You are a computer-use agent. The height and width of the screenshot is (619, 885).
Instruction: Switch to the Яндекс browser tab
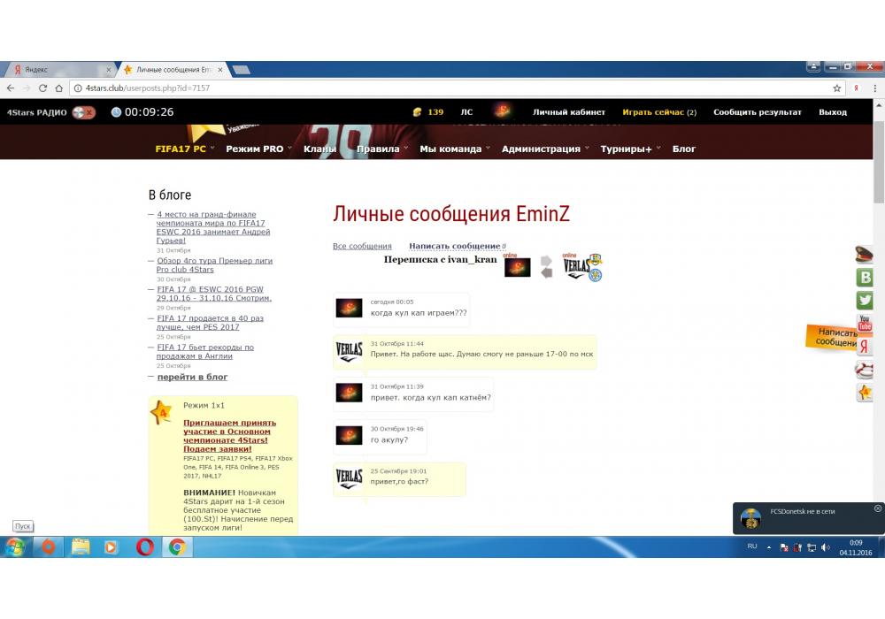pyautogui.click(x=58, y=69)
